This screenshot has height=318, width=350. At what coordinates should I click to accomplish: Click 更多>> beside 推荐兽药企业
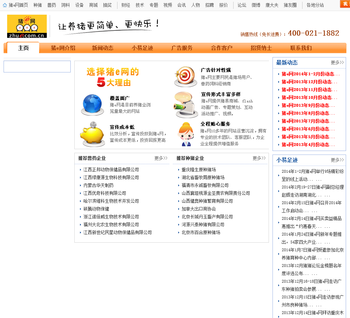click(161, 158)
